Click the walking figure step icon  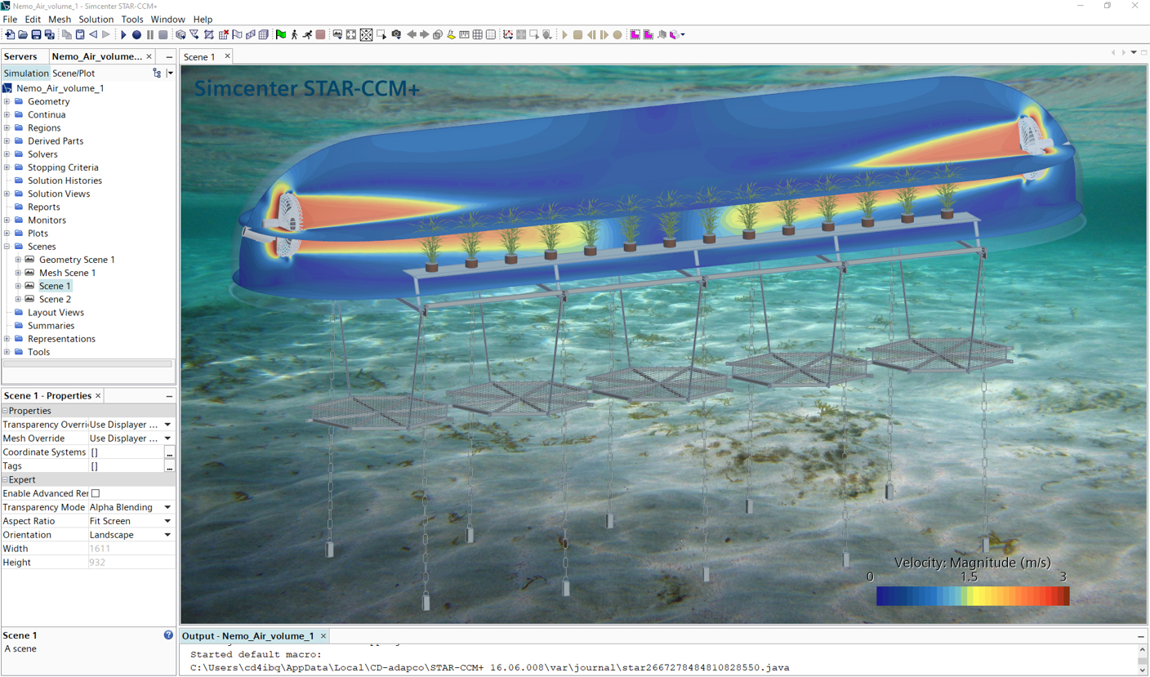click(x=294, y=35)
